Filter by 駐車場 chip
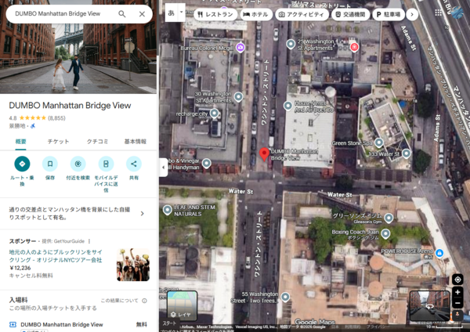Image resolution: width=470 pixels, height=332 pixels. pos(389,14)
